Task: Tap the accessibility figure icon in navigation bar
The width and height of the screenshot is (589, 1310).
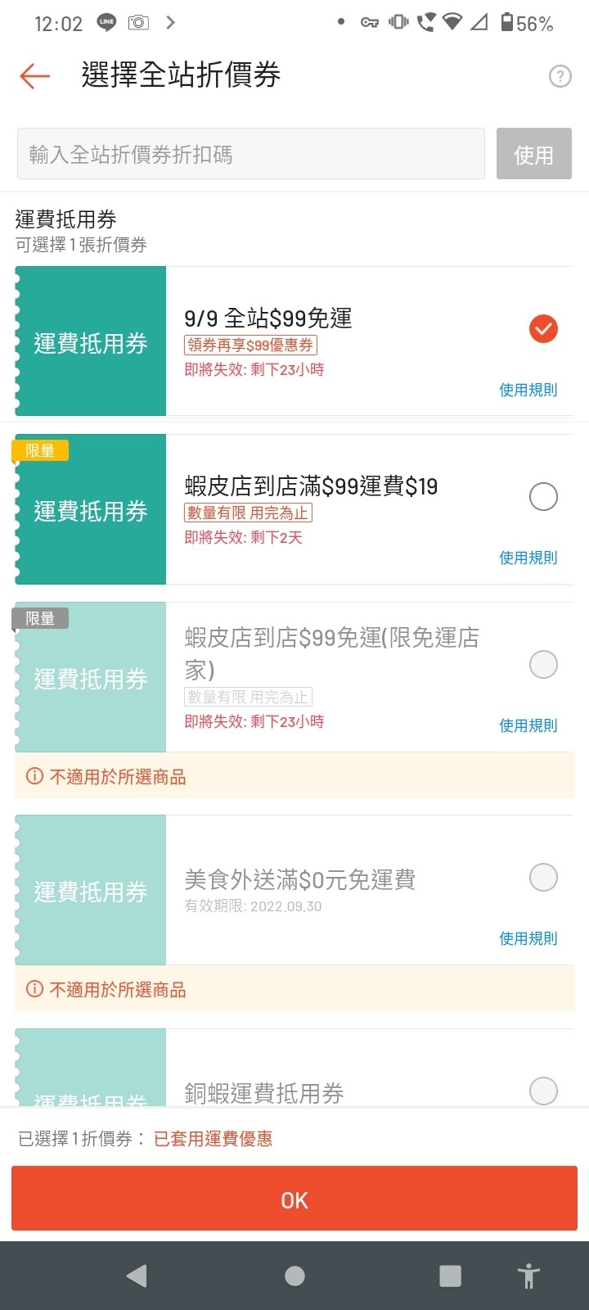Action: pos(529,1276)
